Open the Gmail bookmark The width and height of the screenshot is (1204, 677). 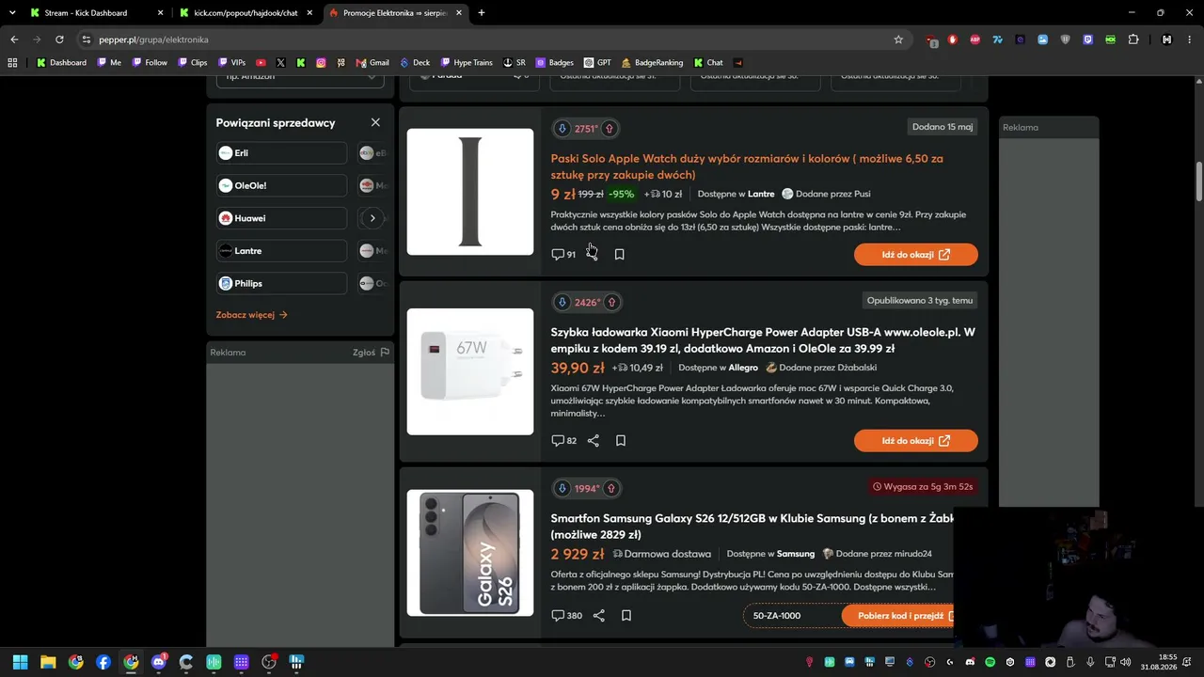point(372,63)
